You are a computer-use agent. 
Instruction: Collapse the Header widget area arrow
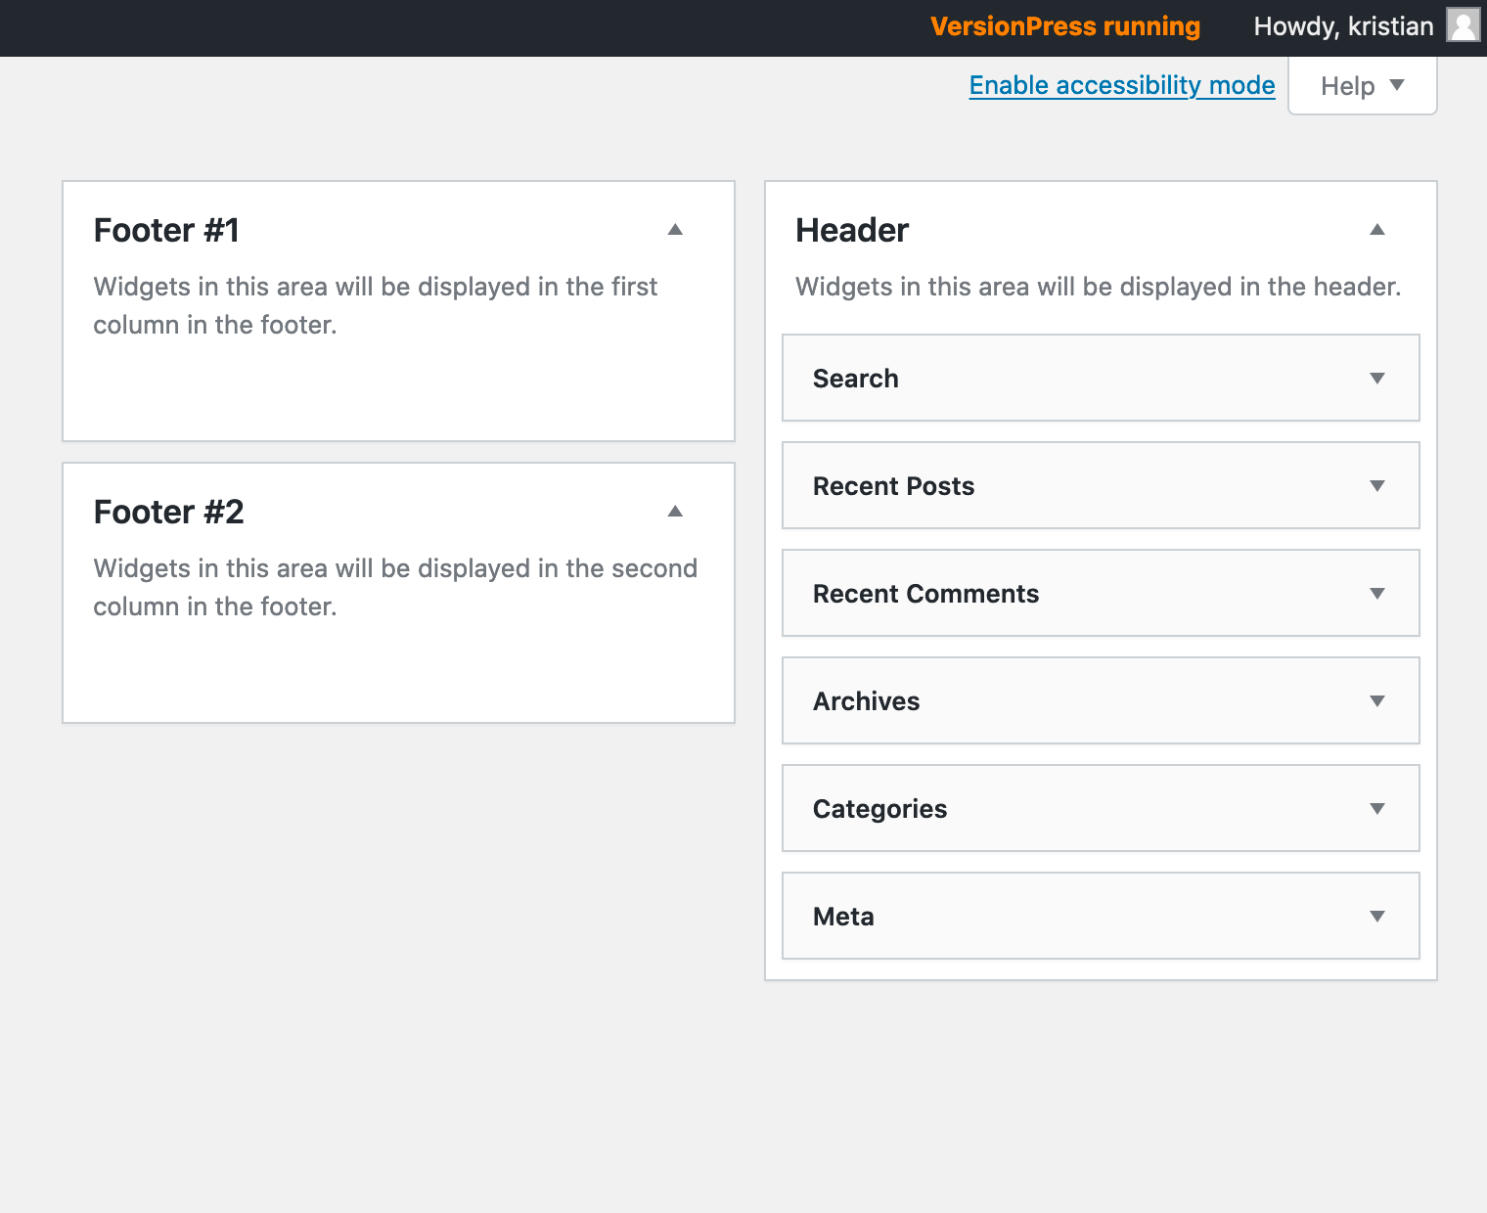pos(1376,230)
